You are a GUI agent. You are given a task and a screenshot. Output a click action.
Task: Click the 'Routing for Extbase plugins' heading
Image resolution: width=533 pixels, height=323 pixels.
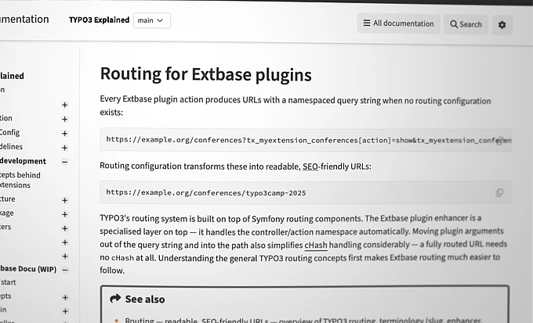[205, 74]
